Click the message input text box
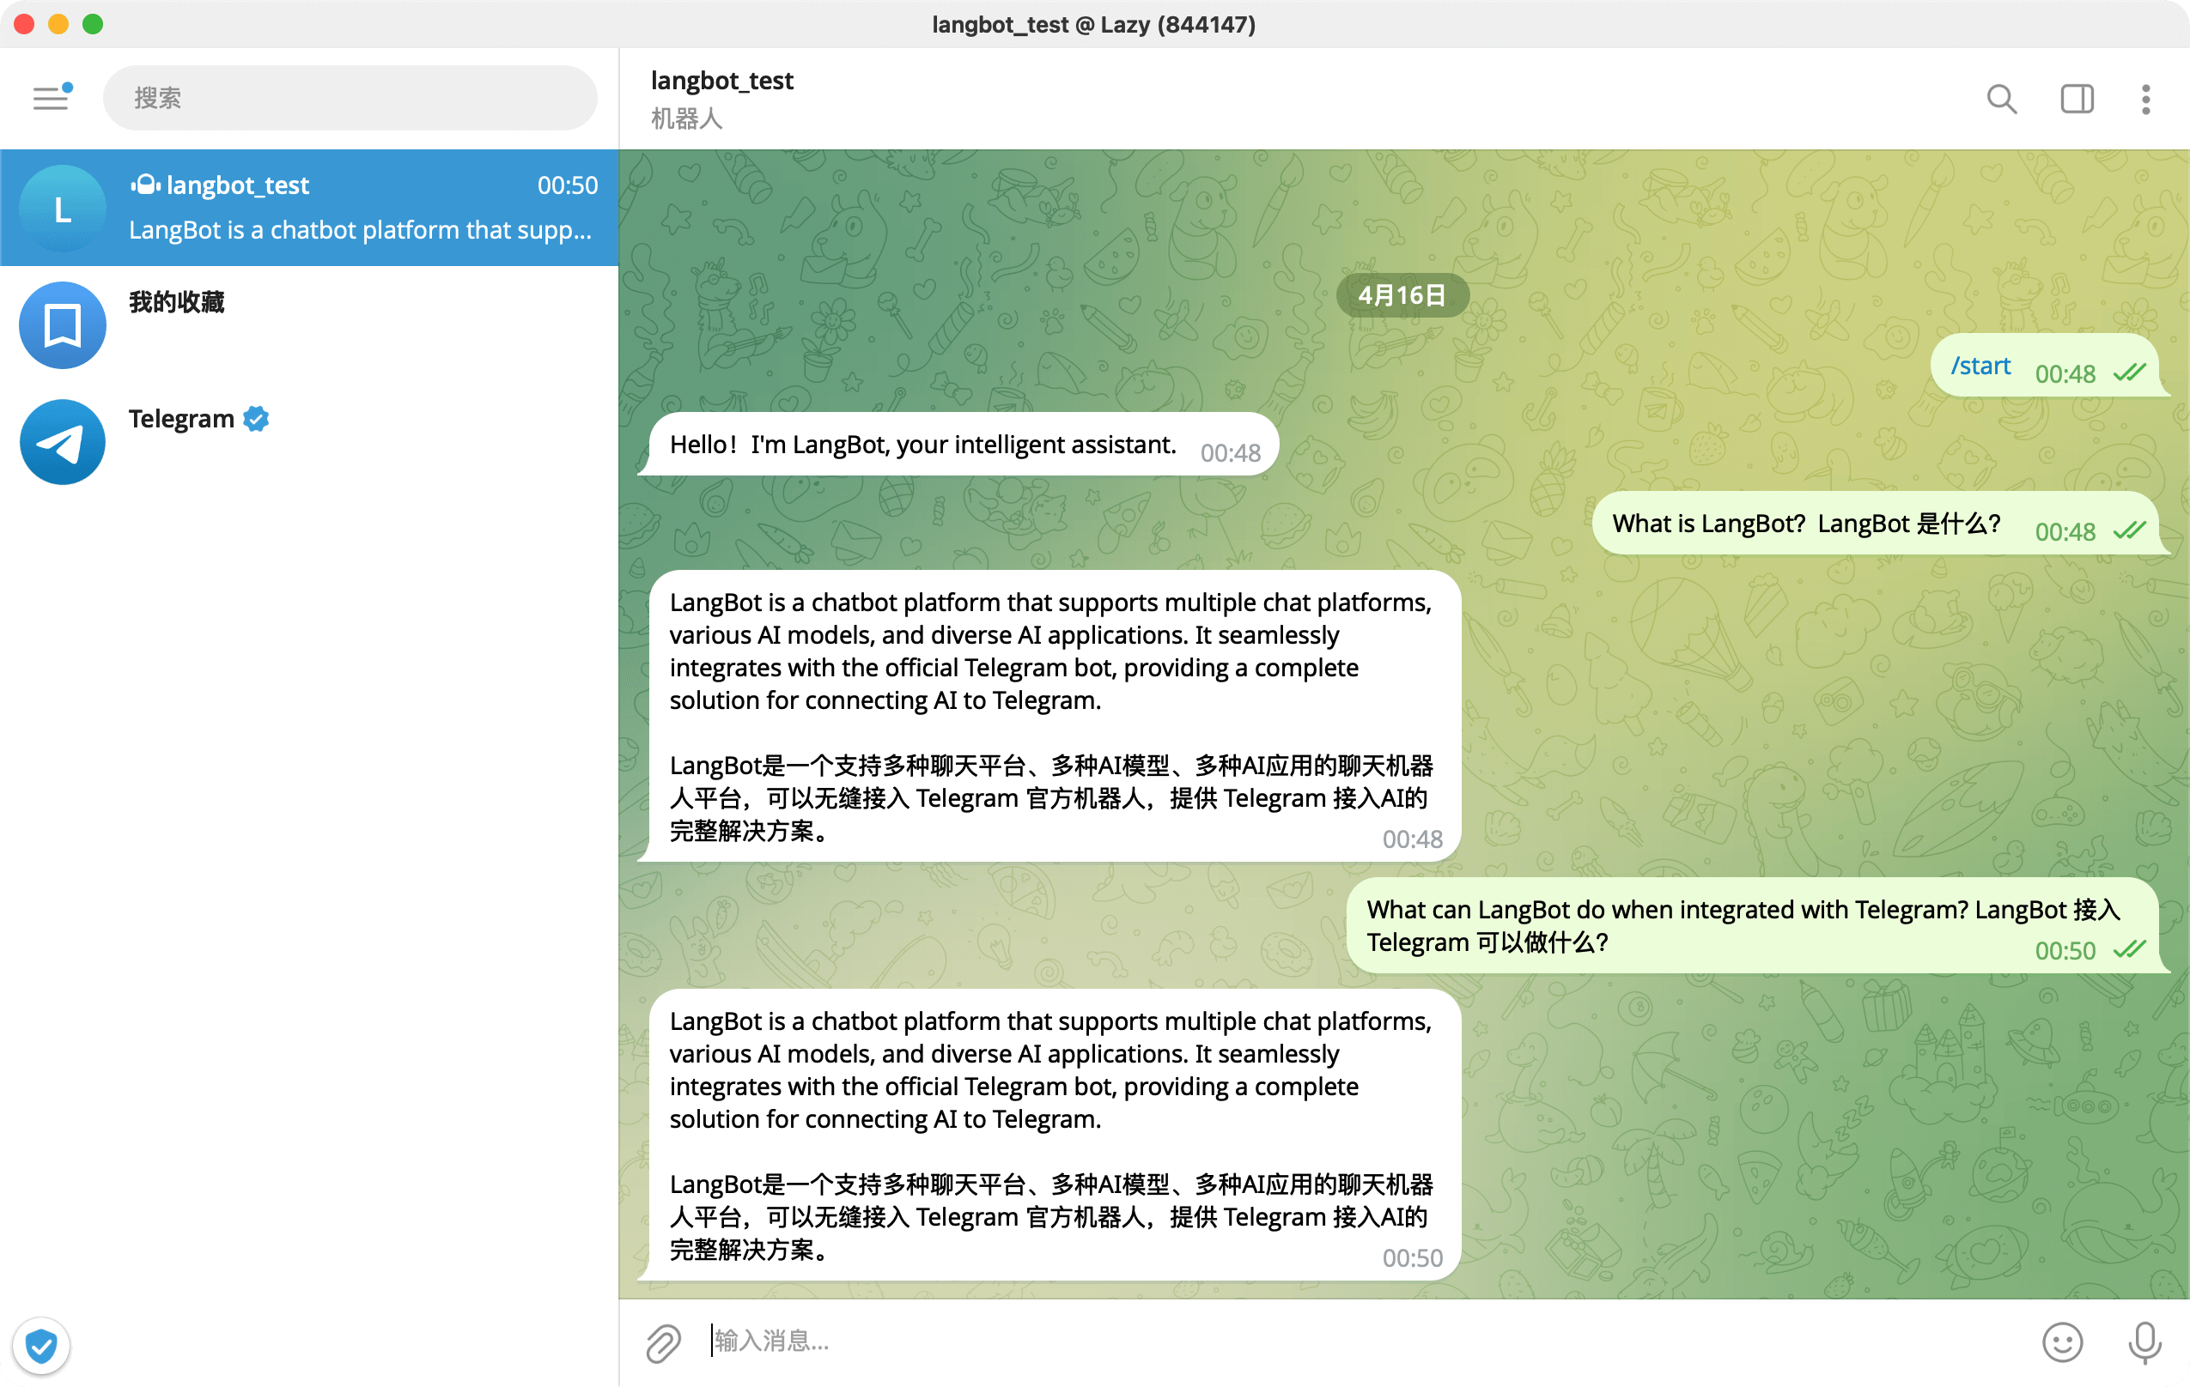 tap(1274, 1341)
